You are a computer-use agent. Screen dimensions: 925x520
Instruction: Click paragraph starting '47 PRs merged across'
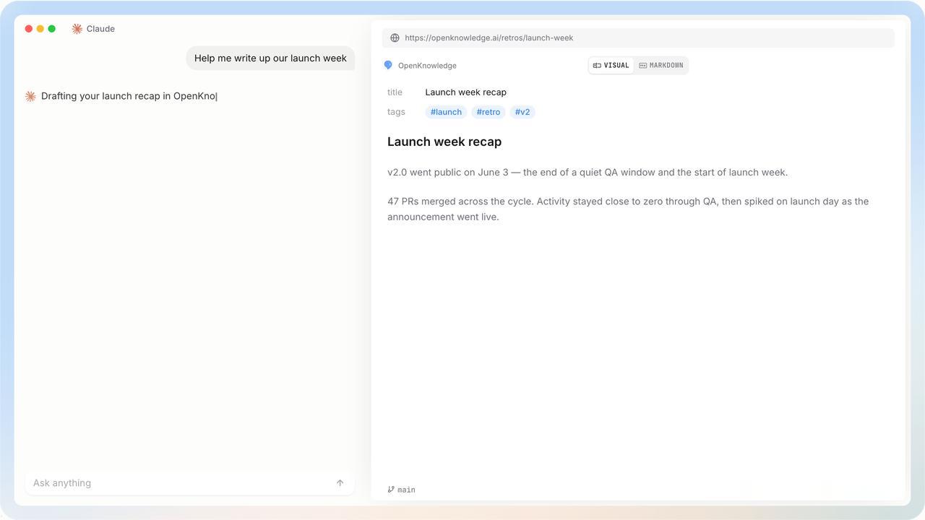click(628, 209)
